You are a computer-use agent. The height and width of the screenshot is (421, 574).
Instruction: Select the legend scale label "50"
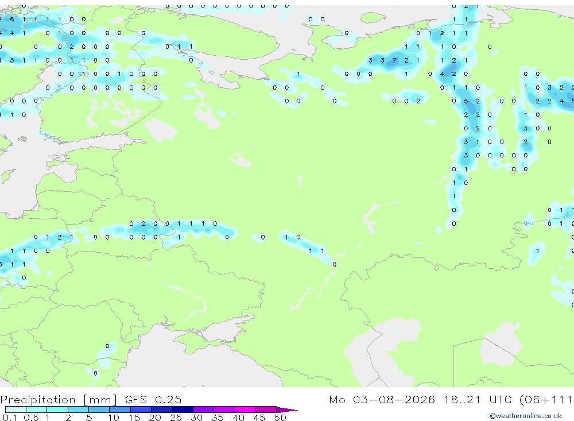[x=281, y=418]
